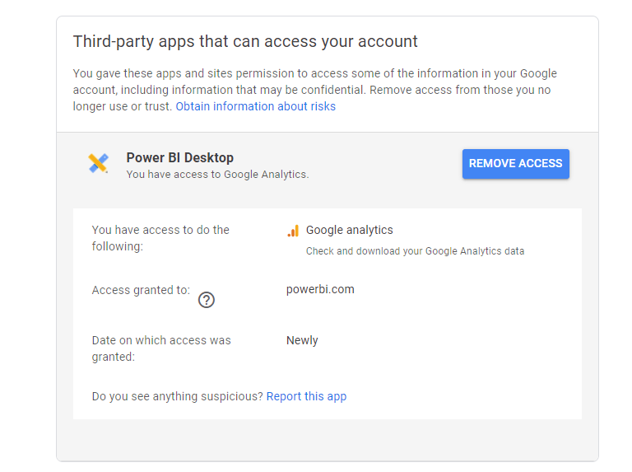
Task: Click 'Check and download your Google Analytics data'
Action: (415, 251)
